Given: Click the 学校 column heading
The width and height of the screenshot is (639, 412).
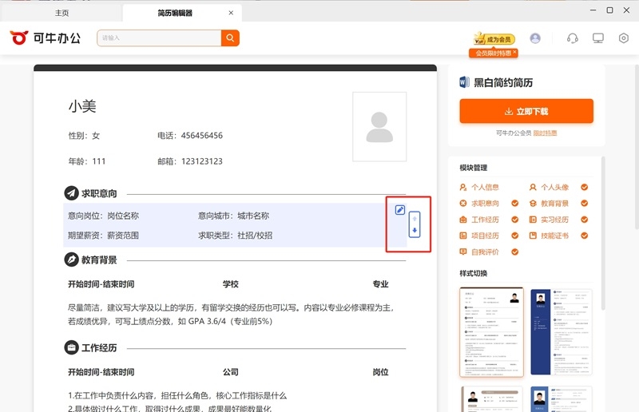Looking at the screenshot, I should [x=231, y=284].
